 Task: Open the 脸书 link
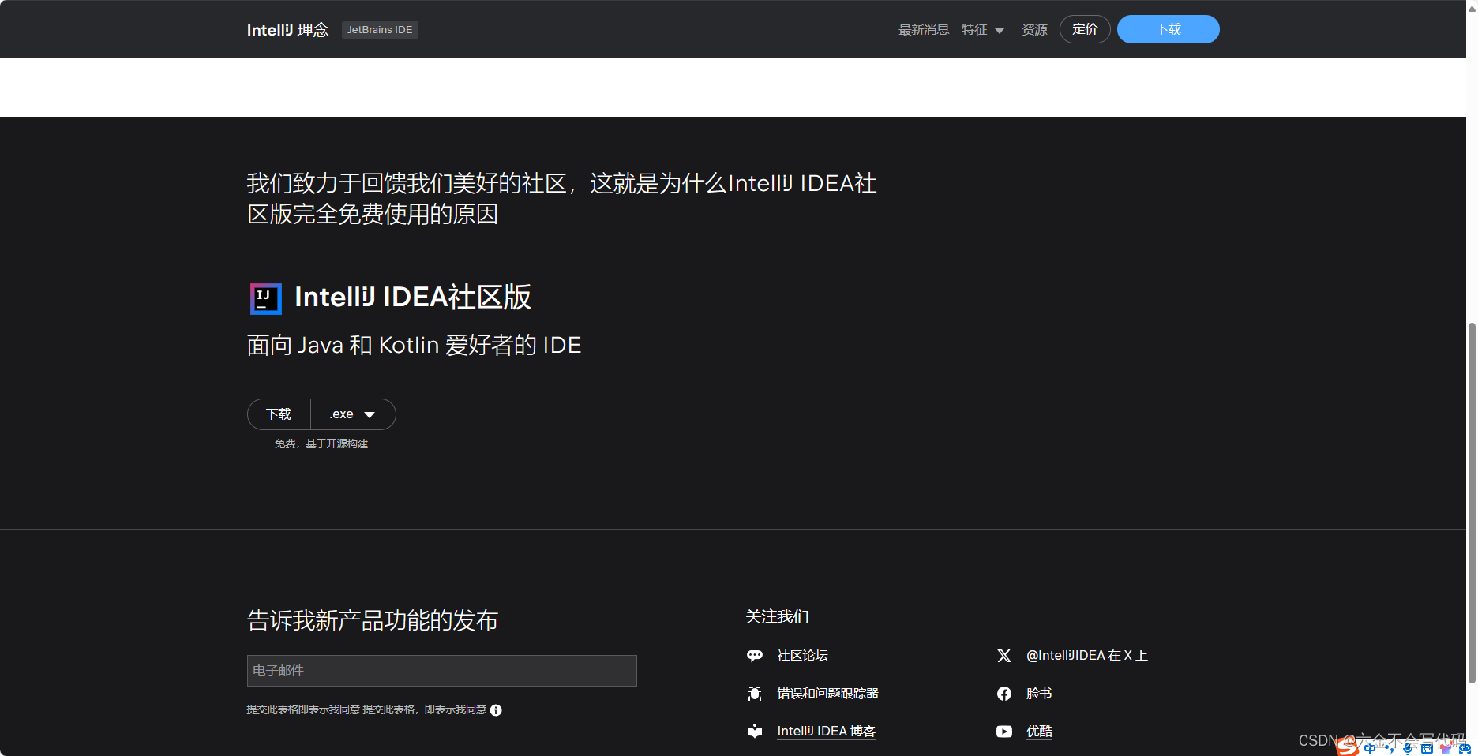pyautogui.click(x=1039, y=694)
